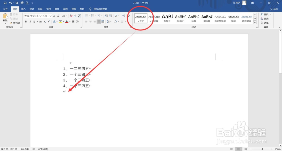Apply the yellow text highlight color
This screenshot has width=282, height=151.
(x=60, y=22)
